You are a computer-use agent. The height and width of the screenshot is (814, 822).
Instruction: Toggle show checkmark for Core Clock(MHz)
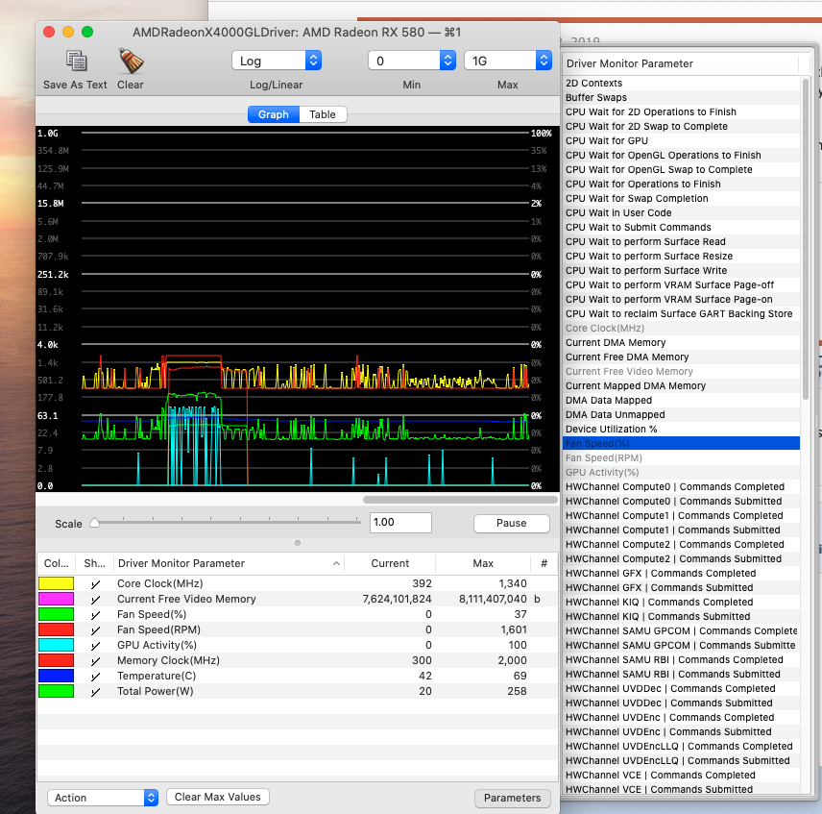[x=95, y=583]
